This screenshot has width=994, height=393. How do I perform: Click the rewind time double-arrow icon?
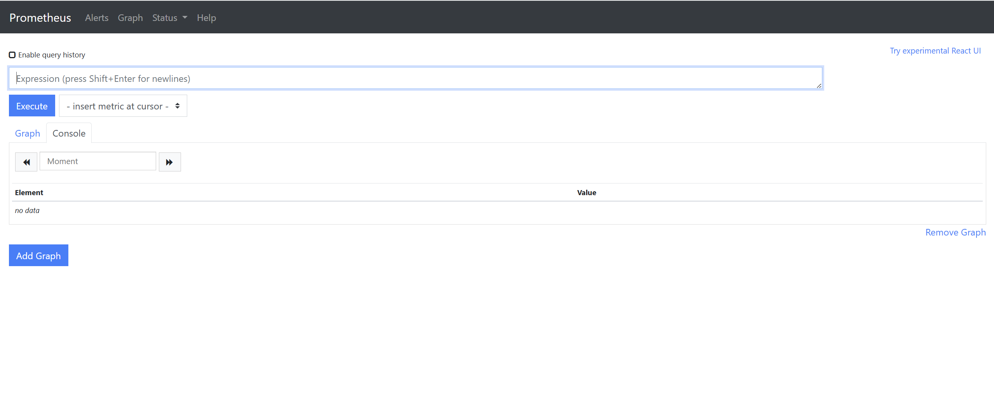pyautogui.click(x=26, y=162)
